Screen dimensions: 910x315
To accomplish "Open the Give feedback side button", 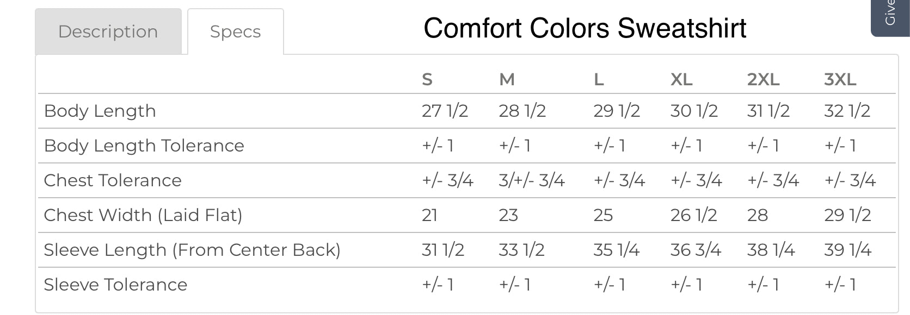I will (x=890, y=16).
